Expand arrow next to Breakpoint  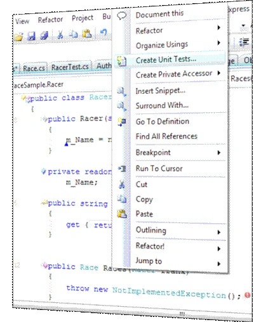219,153
